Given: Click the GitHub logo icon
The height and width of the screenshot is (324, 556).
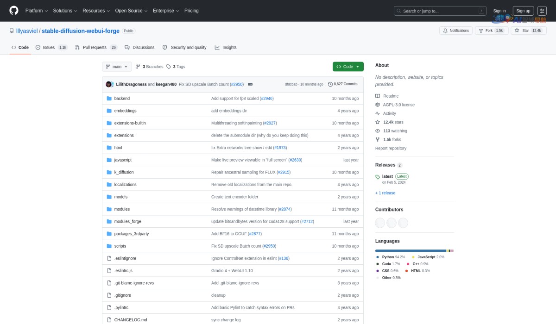Looking at the screenshot, I should (x=14, y=11).
